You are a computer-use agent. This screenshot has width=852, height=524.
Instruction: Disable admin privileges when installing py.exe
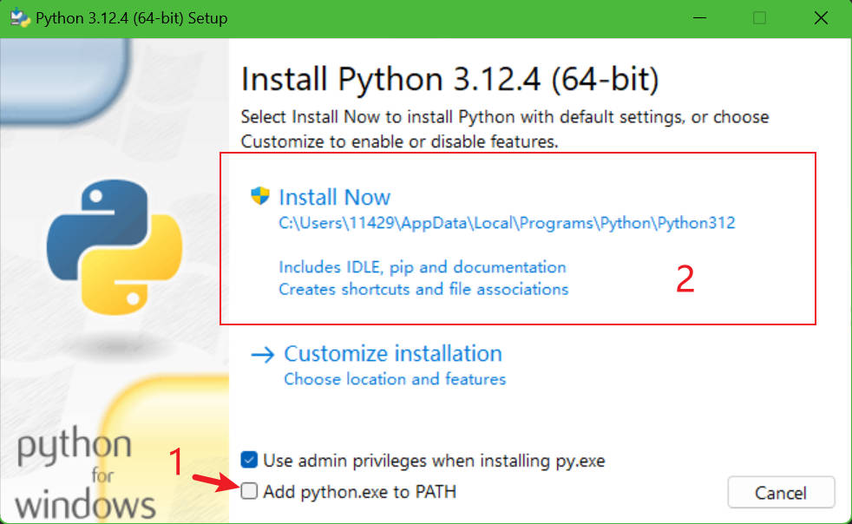tap(249, 460)
